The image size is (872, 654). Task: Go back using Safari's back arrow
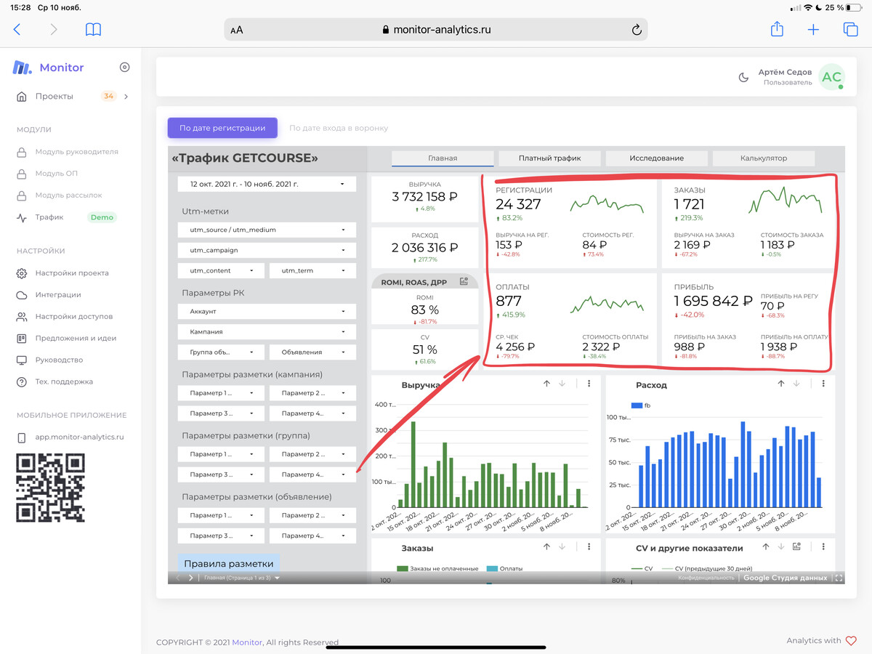point(17,30)
